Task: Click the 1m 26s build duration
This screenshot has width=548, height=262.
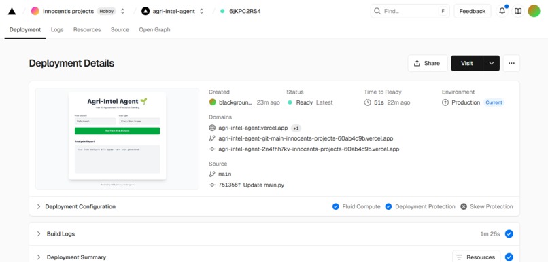Action: click(x=490, y=233)
